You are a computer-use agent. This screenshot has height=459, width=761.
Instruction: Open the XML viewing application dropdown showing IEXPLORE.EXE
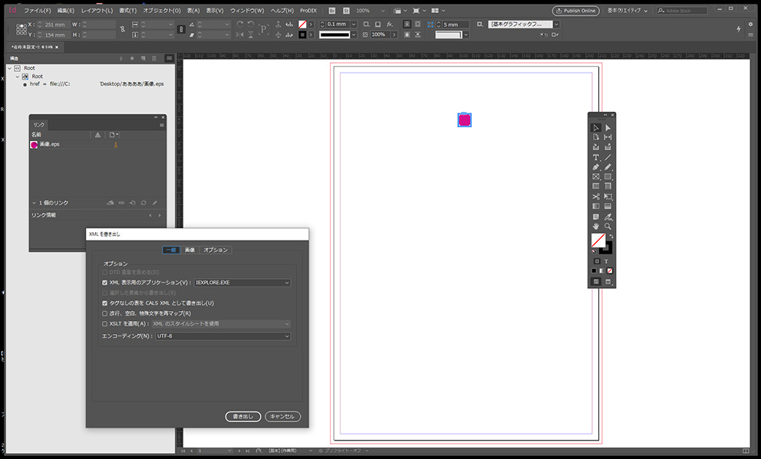242,281
